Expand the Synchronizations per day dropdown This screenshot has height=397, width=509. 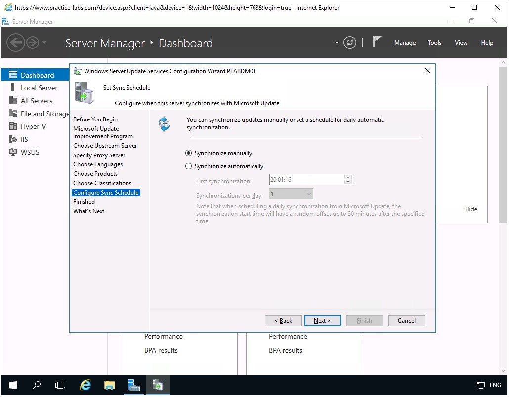point(308,194)
